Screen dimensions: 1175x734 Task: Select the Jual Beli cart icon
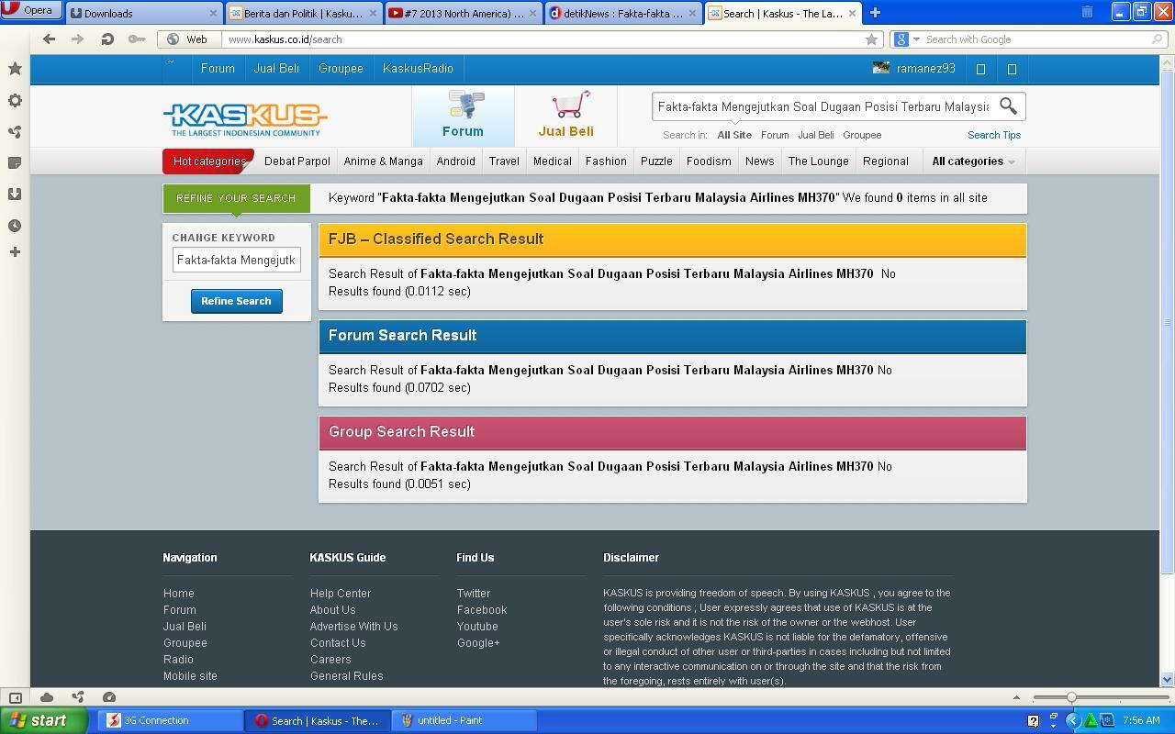565,115
